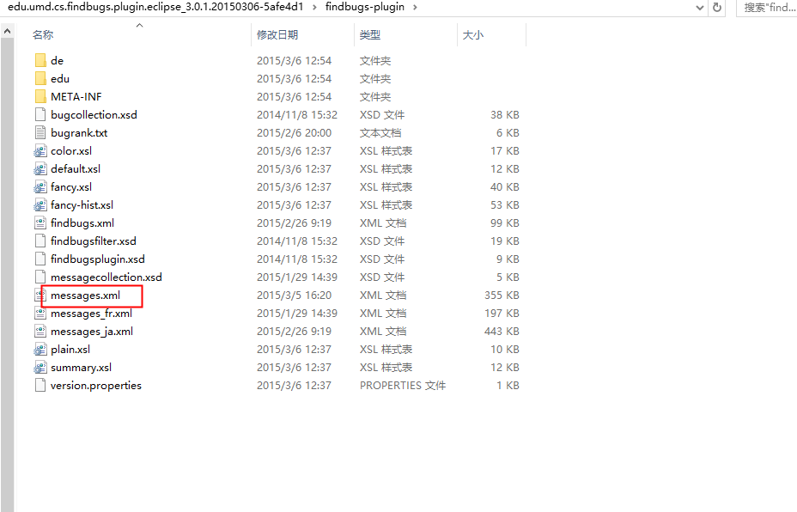797x512 pixels.
Task: Select the version.properties file name
Action: pos(96,386)
